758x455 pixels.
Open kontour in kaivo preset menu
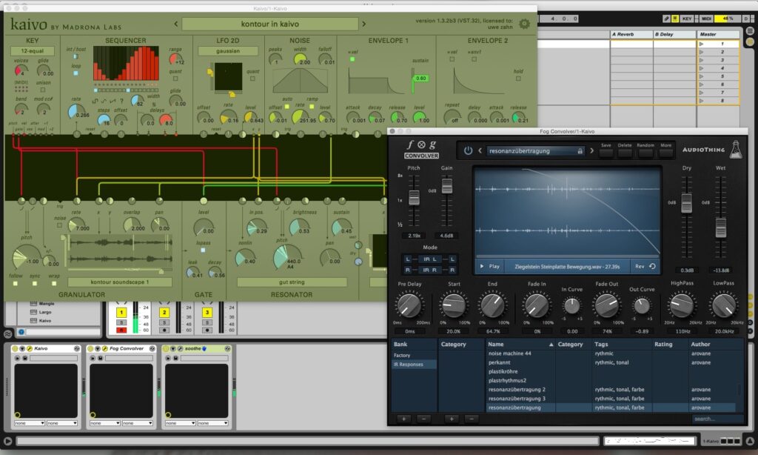[x=269, y=24]
